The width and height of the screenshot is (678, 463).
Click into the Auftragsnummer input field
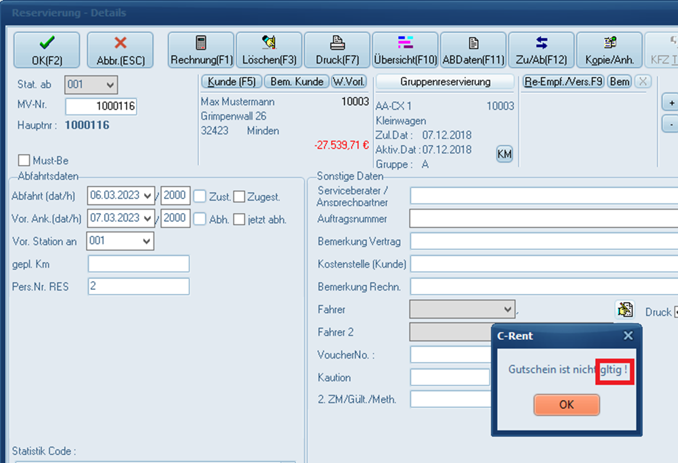pos(543,219)
